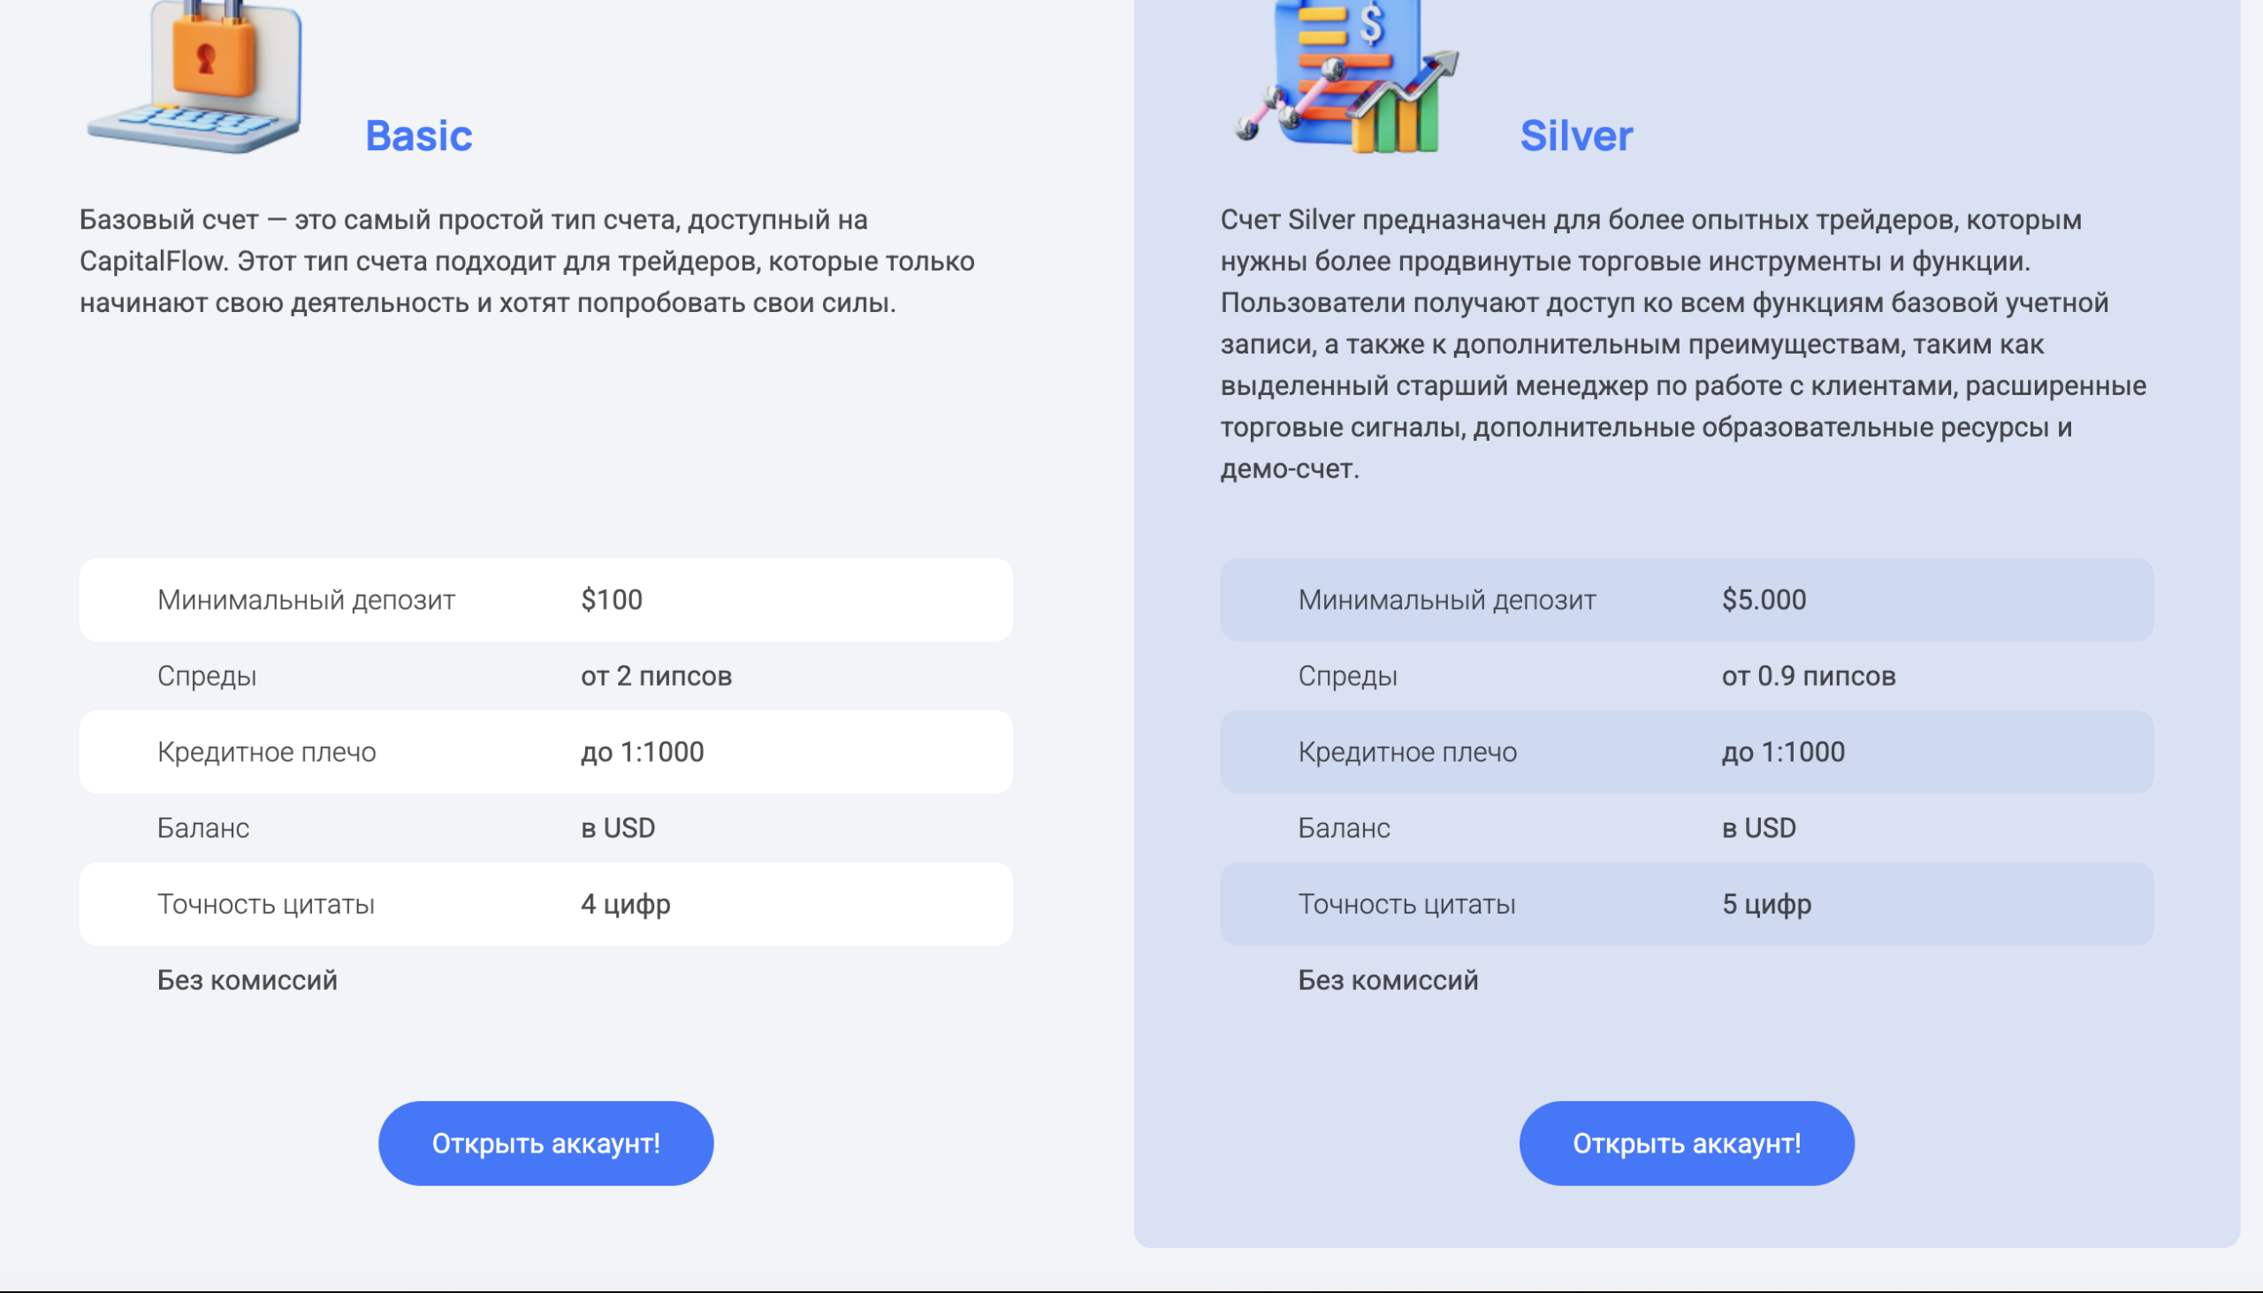Click Silver leverage 'до 1:1000' row

(x=1686, y=752)
